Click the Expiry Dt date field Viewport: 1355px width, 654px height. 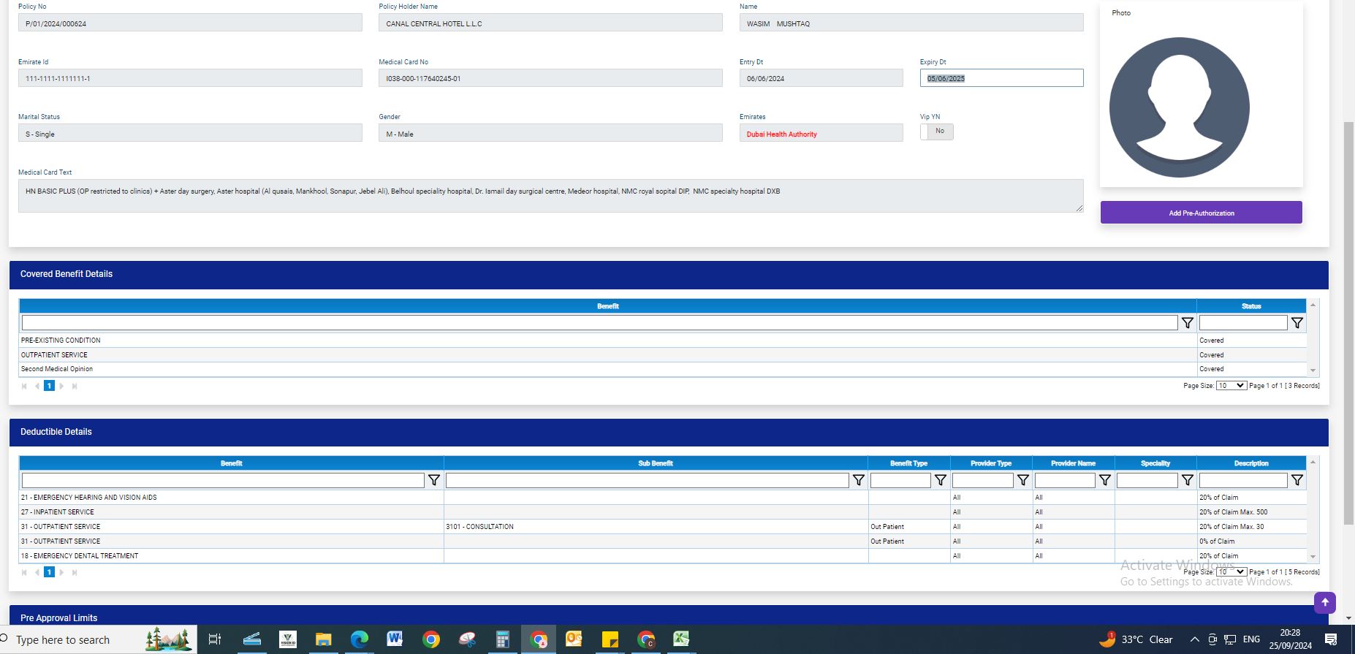[1001, 78]
